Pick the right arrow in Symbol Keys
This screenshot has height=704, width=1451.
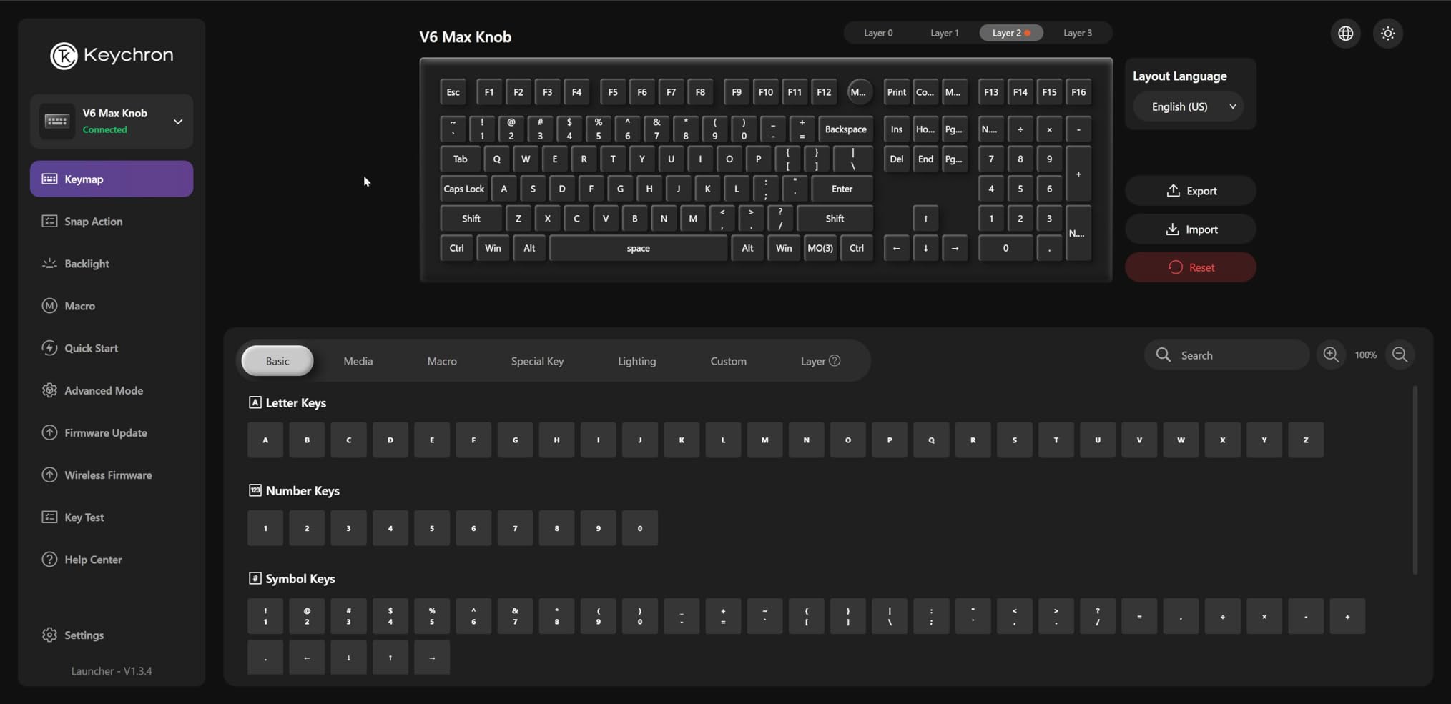432,658
